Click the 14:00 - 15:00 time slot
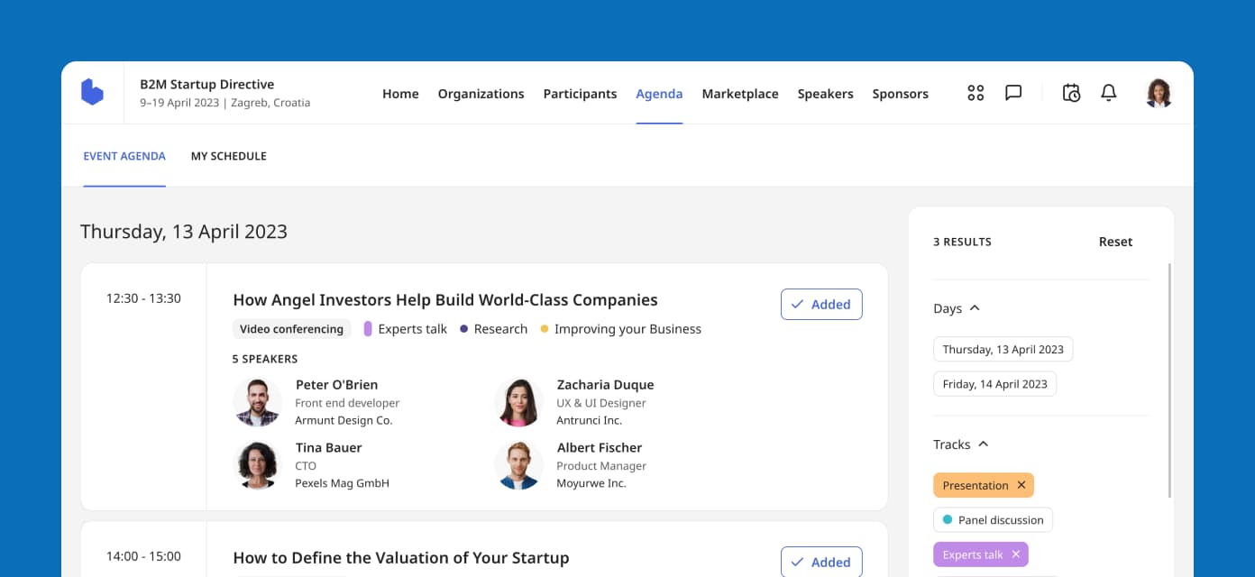This screenshot has width=1255, height=577. [x=143, y=556]
